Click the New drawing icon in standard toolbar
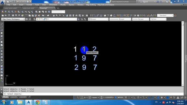 click(3, 15)
